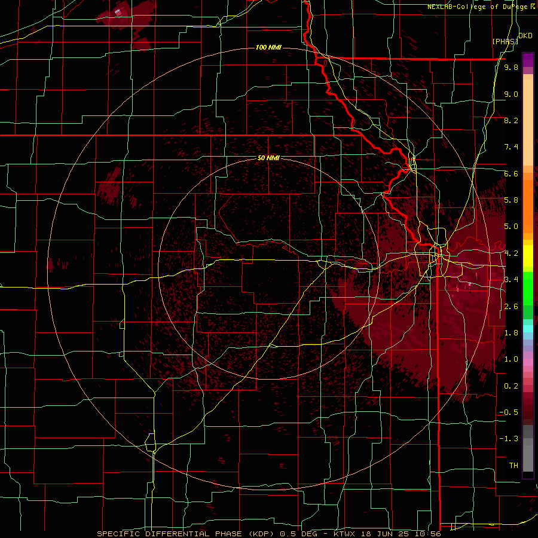The height and width of the screenshot is (538, 538).
Task: Select the 100 NMI range ring label
Action: [x=268, y=47]
